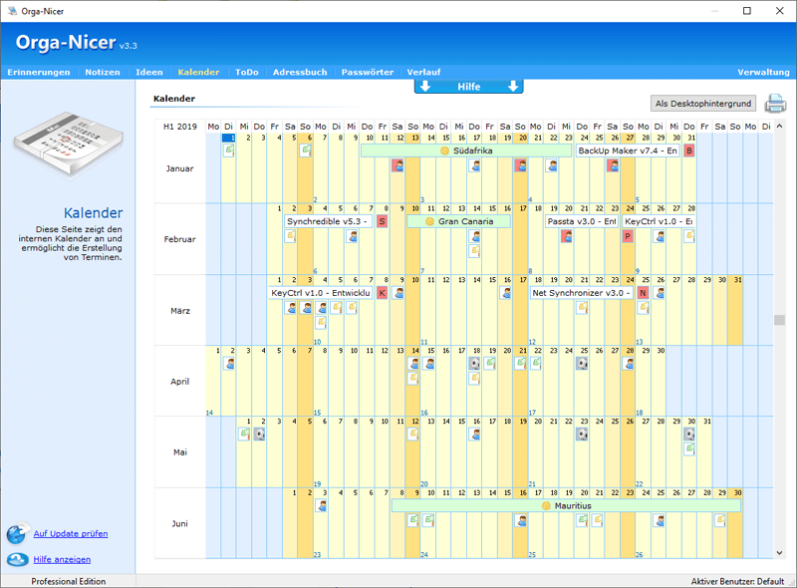797x588 pixels.
Task: Open the Erinnerungen tab
Action: (x=38, y=73)
